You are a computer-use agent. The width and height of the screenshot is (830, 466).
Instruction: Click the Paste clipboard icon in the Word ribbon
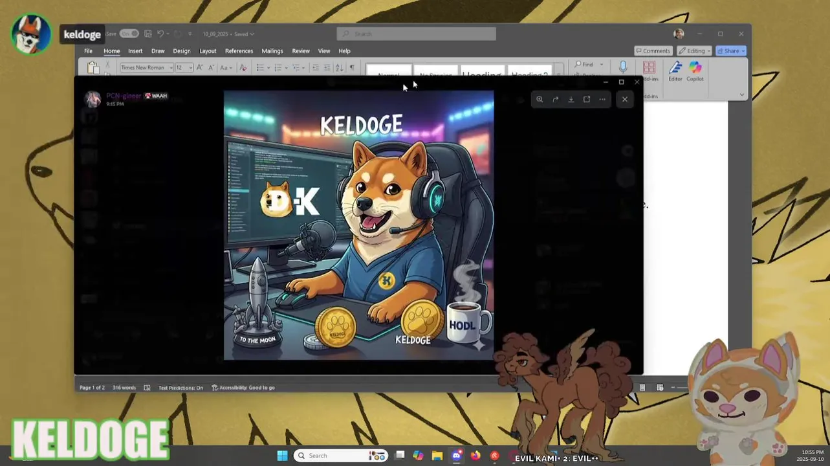93,67
